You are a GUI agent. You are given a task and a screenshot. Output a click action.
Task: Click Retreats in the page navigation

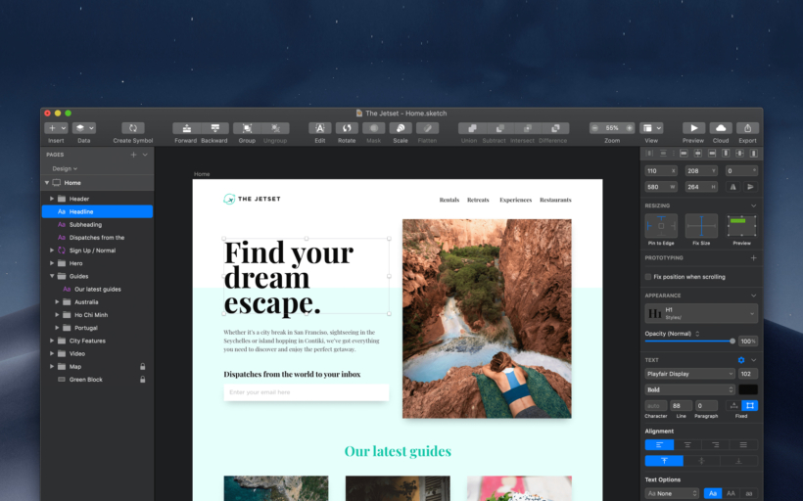pos(478,200)
